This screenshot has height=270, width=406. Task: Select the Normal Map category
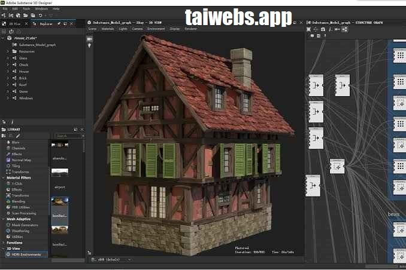point(22,160)
